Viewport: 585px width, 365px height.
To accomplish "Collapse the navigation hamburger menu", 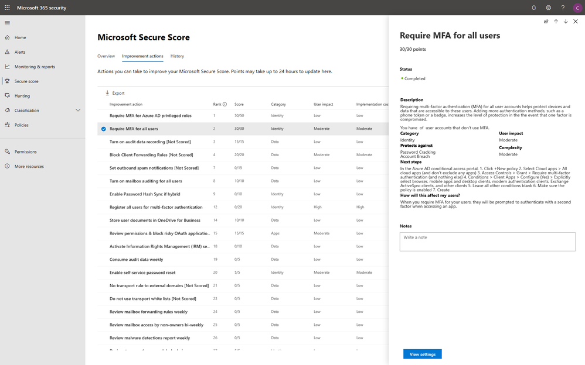I will [7, 23].
